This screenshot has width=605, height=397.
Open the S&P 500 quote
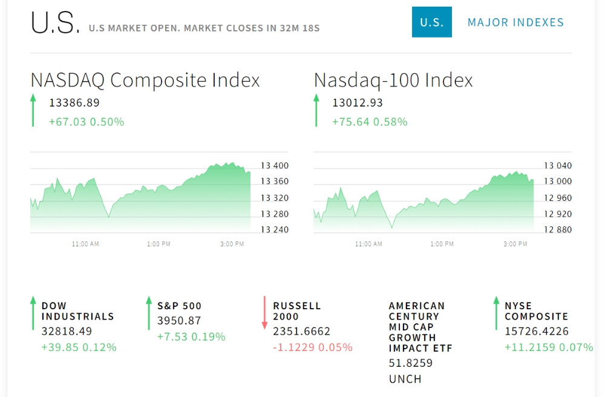pos(179,306)
